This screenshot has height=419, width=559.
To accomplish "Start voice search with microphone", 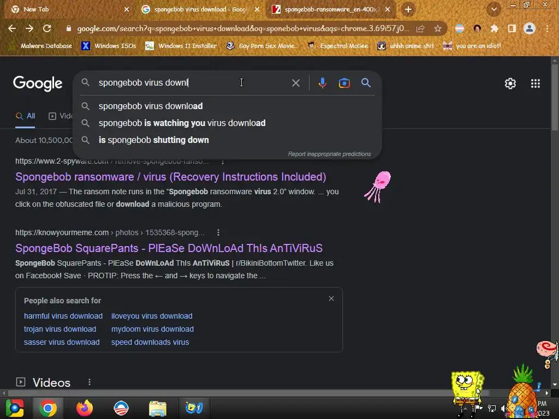I will tap(322, 83).
